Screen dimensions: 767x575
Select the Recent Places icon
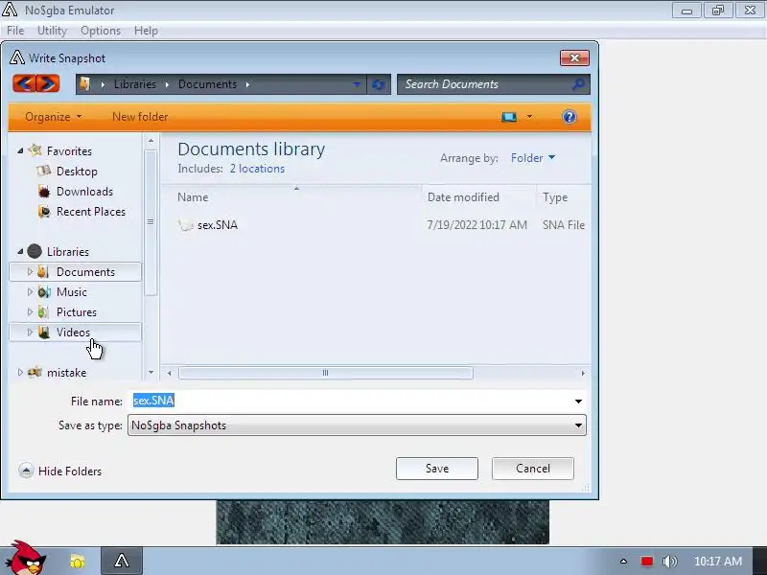44,212
